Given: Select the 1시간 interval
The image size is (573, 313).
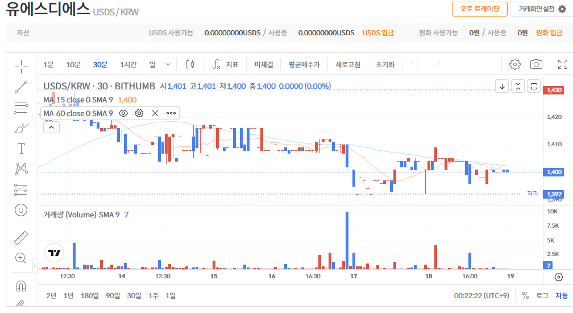Looking at the screenshot, I should (128, 65).
